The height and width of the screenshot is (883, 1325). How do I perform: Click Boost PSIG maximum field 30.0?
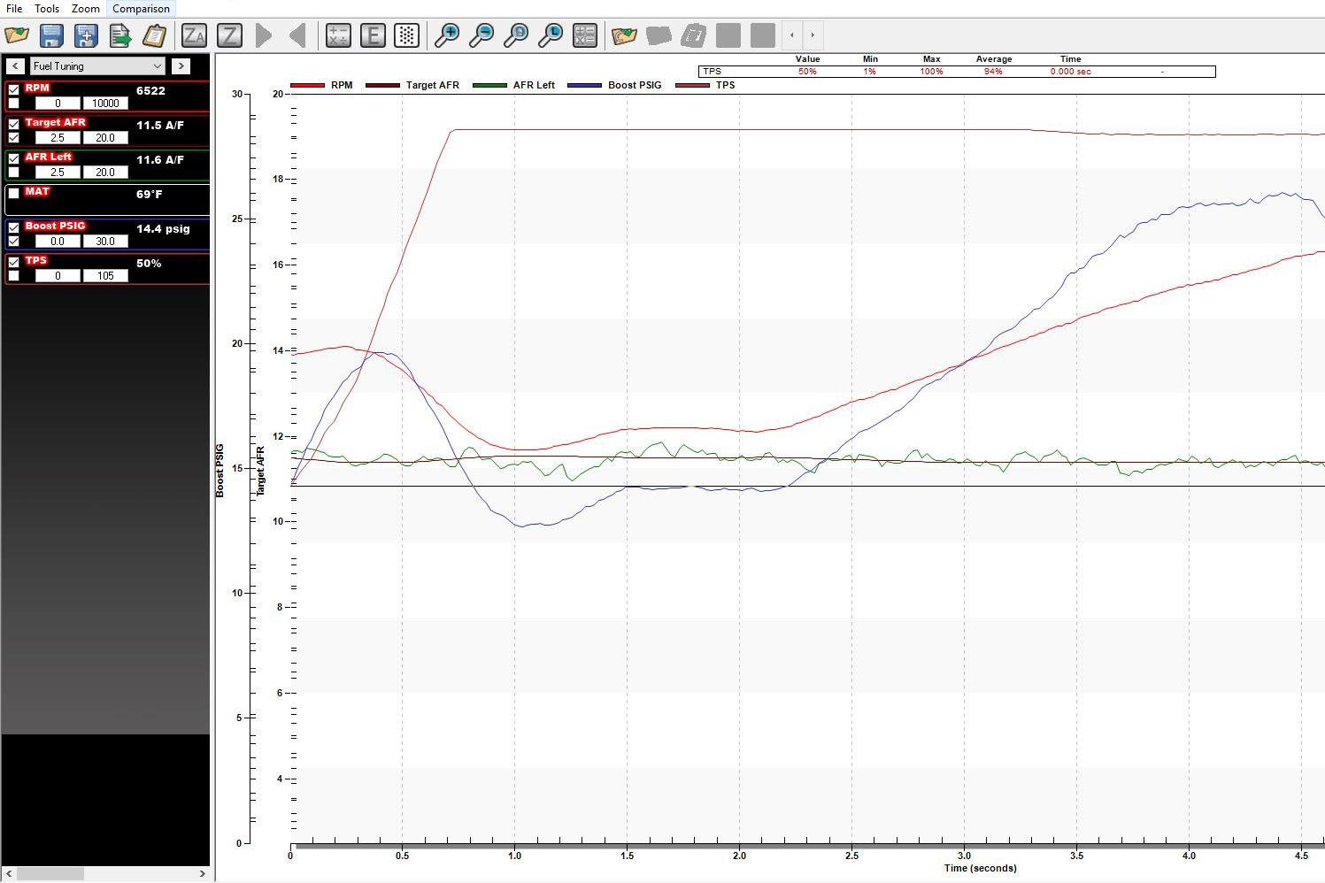105,242
